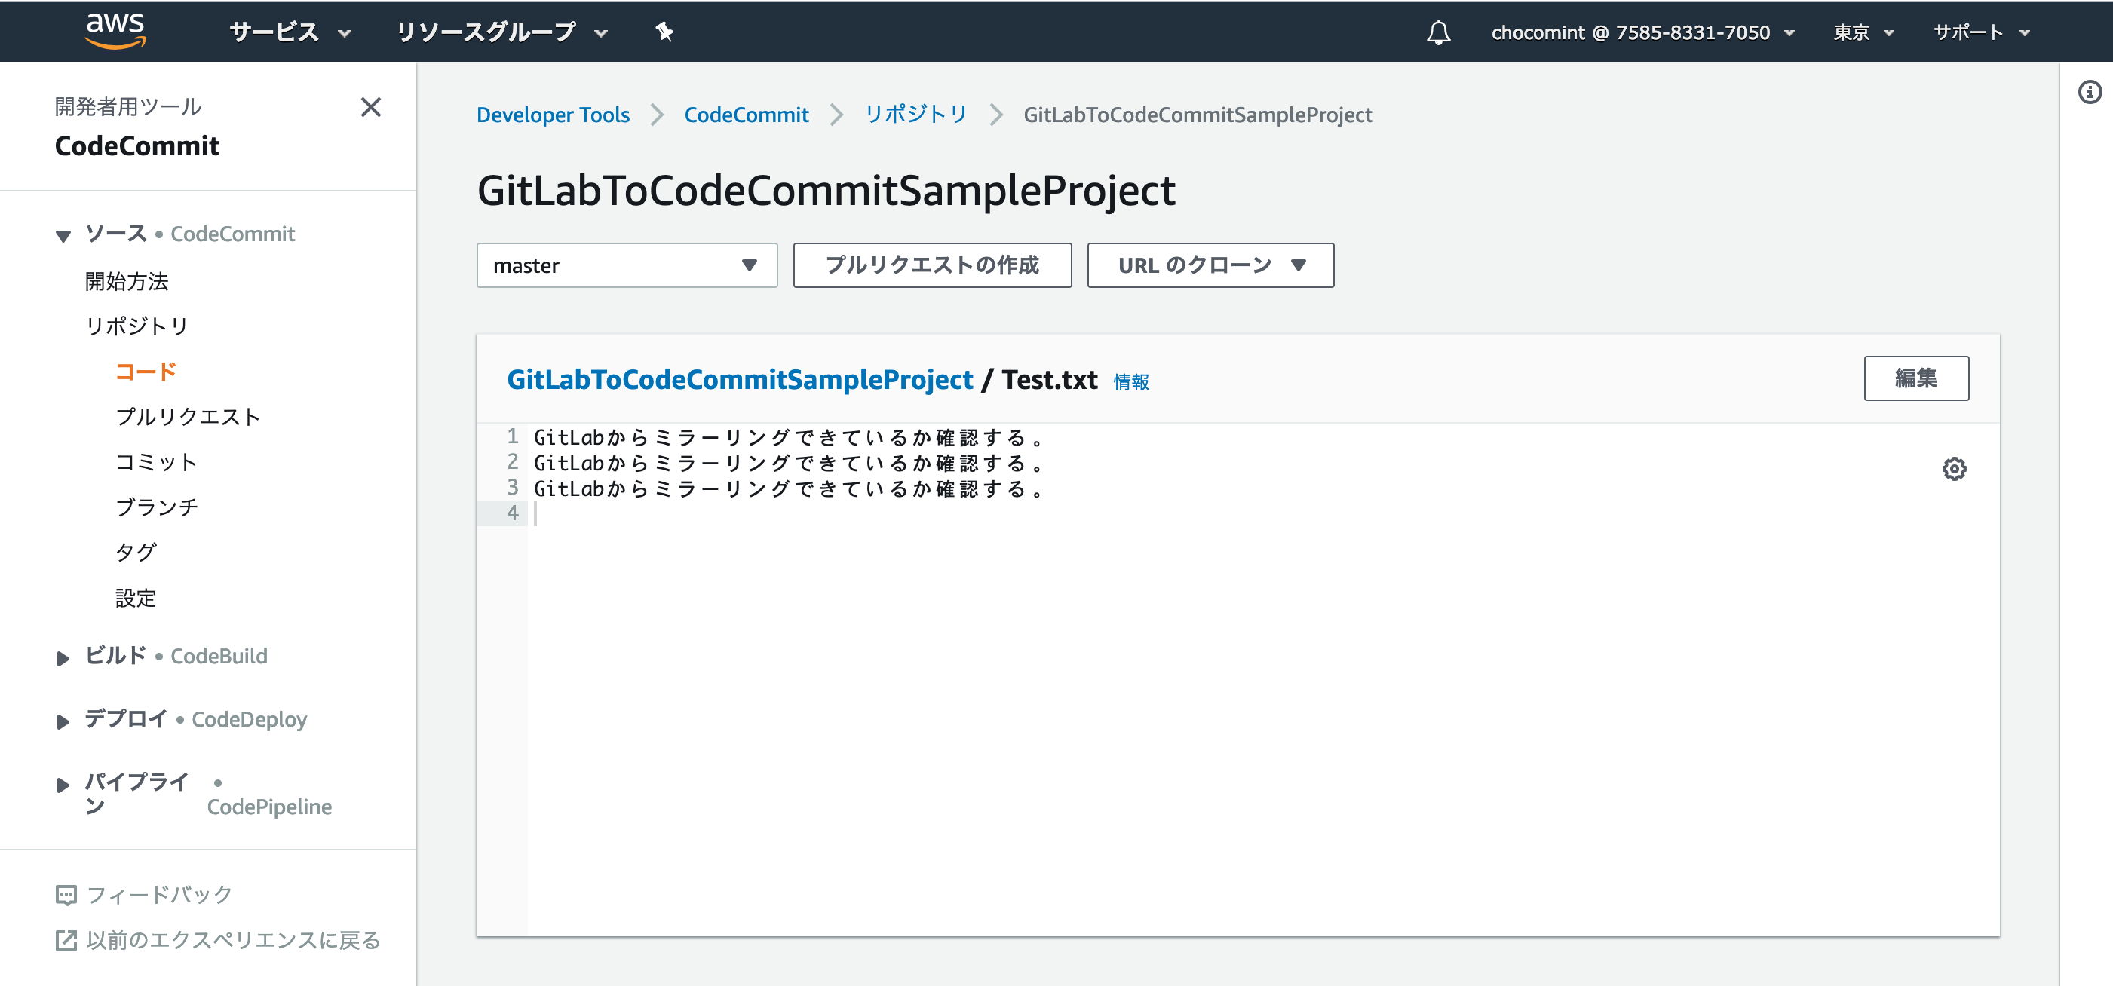Open the code editor settings gear
This screenshot has width=2113, height=986.
(x=1955, y=469)
